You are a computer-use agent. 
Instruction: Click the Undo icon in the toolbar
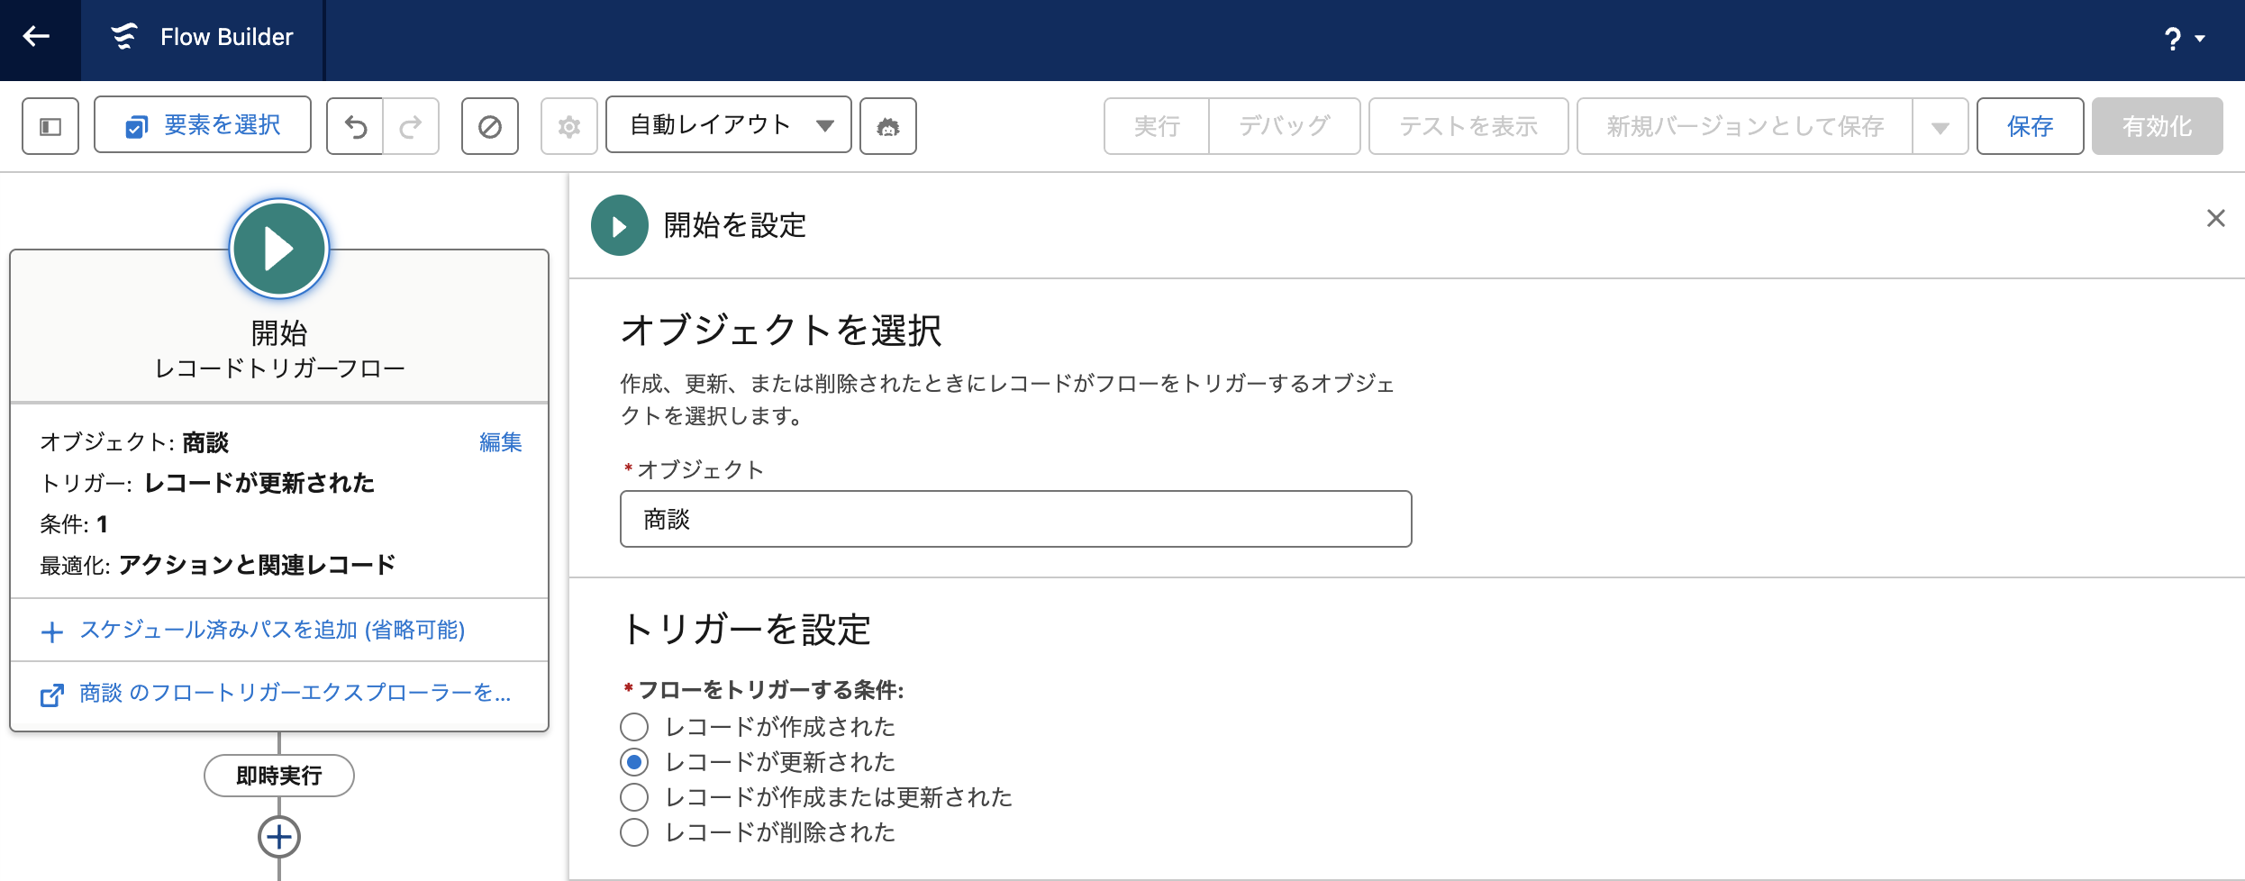(356, 126)
